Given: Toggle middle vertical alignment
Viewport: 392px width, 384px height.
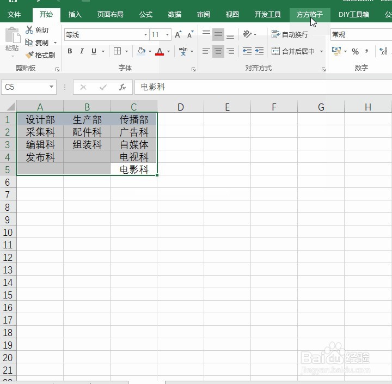Looking at the screenshot, I should pos(218,34).
